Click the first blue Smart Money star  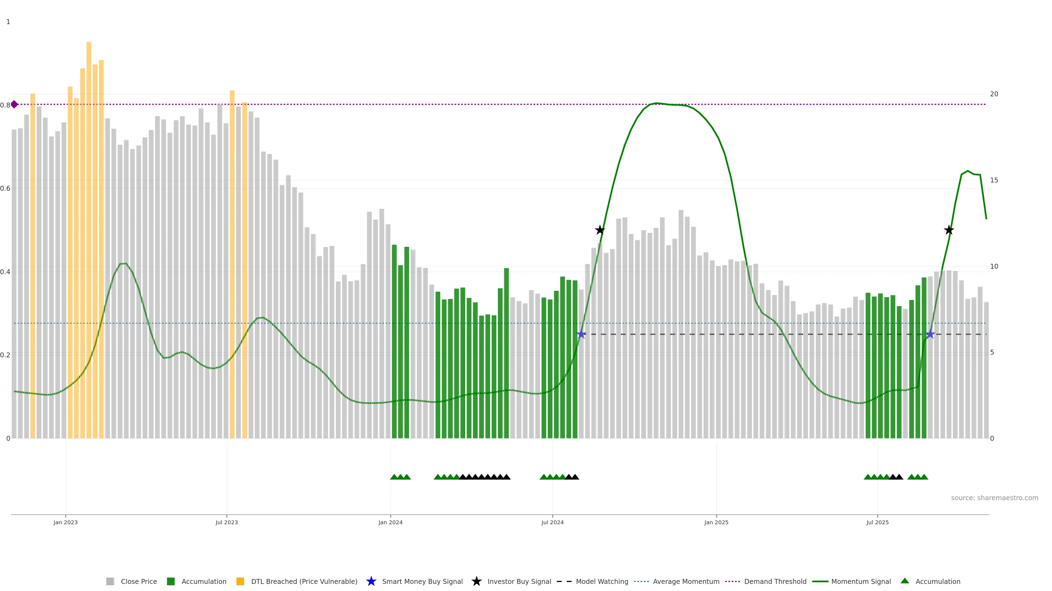(581, 334)
